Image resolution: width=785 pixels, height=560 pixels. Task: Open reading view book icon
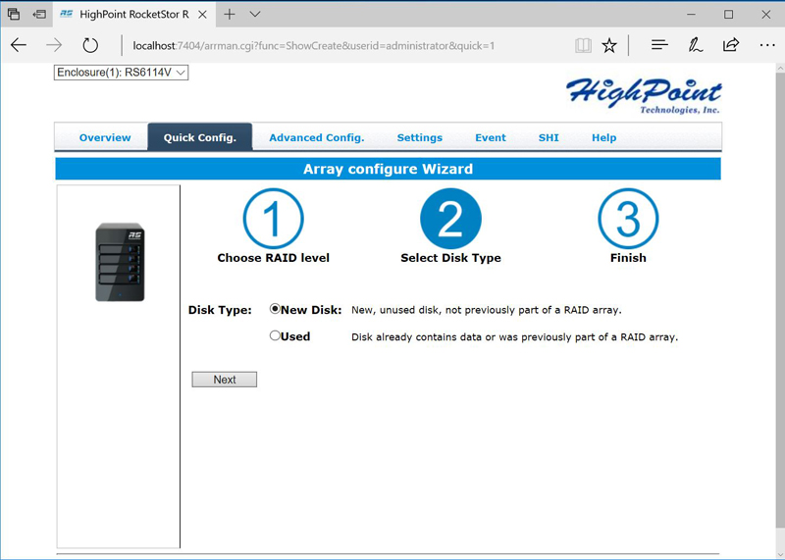583,45
